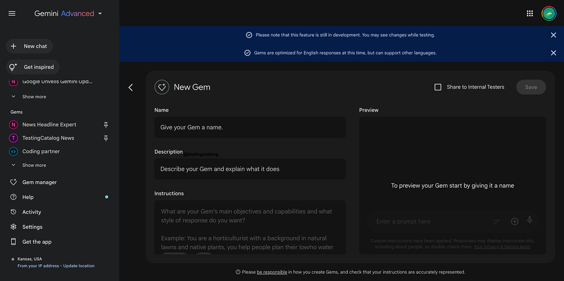The image size is (564, 281).
Task: Click the Gem Description input field
Action: click(250, 169)
